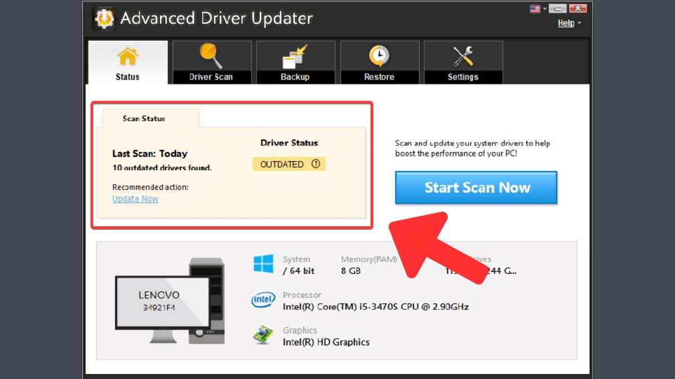Click '10 outdated drivers found.' text
This screenshot has height=379, width=675.
point(162,167)
